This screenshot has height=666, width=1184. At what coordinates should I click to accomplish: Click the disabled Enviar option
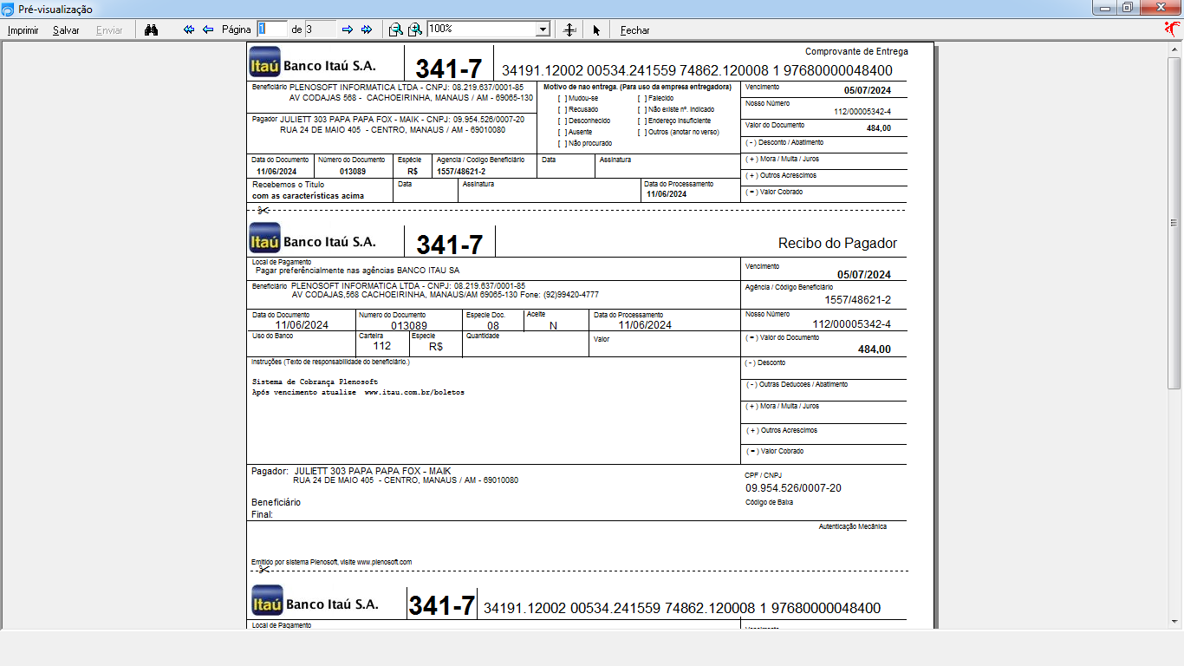(109, 30)
